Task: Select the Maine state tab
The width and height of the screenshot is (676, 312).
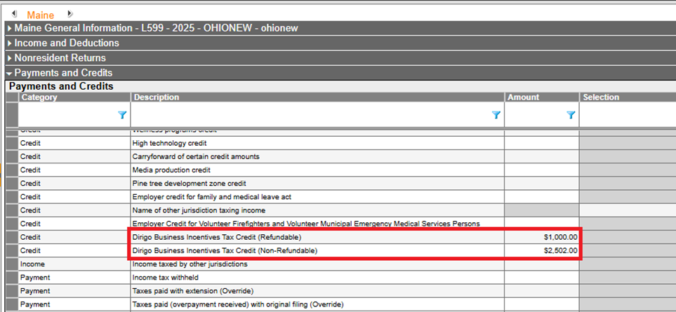Action: (41, 15)
